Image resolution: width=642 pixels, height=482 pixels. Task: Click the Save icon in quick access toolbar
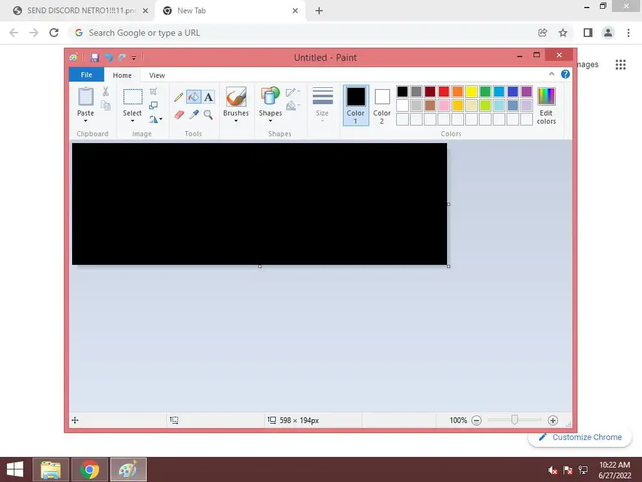95,58
